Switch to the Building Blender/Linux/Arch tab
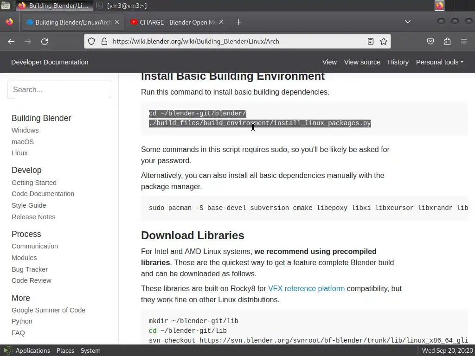This screenshot has width=475, height=356. (72, 22)
